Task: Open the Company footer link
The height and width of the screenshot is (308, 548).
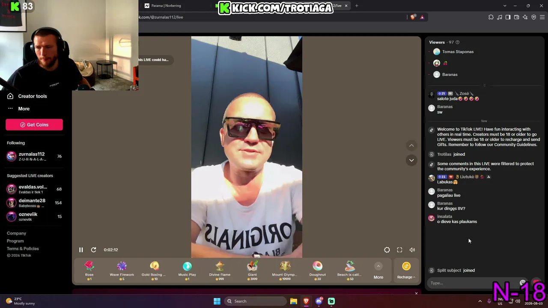Action: click(x=16, y=233)
